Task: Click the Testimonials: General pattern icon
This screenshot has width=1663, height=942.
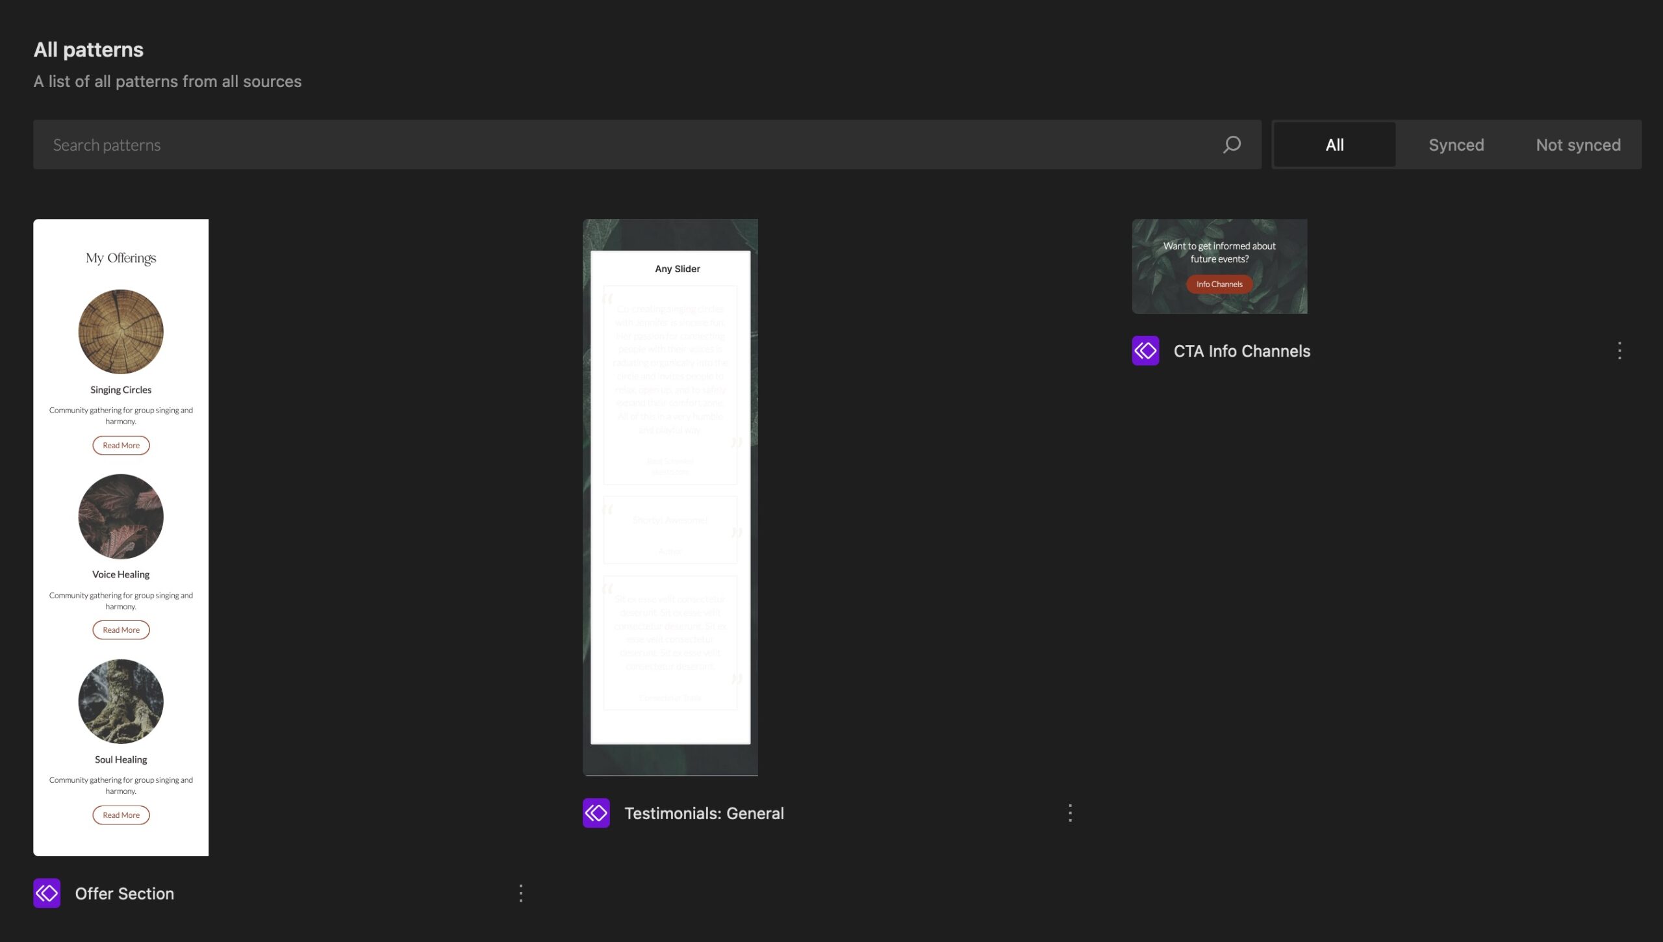Action: (595, 812)
